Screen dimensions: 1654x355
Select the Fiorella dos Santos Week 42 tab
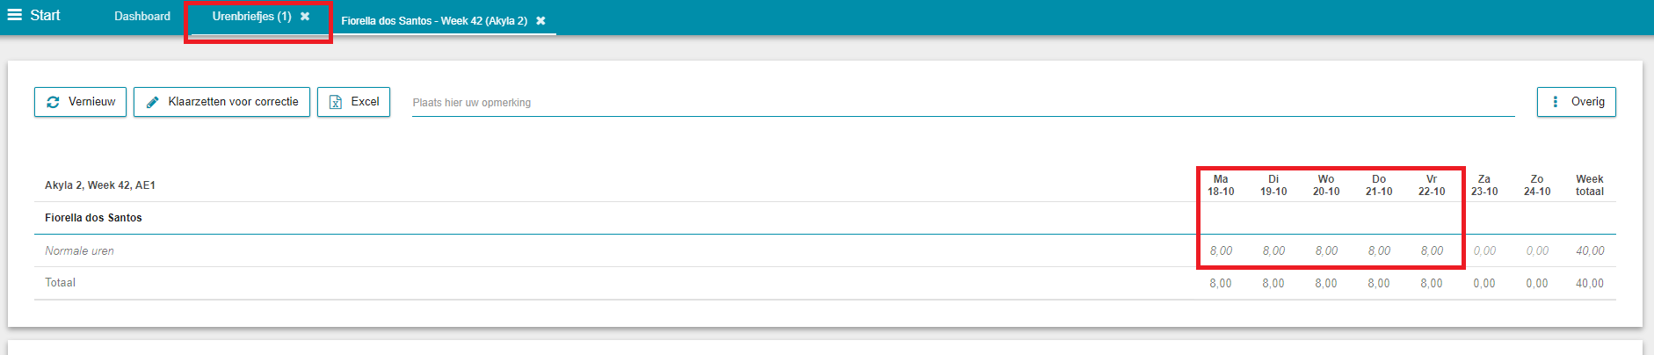(x=434, y=20)
